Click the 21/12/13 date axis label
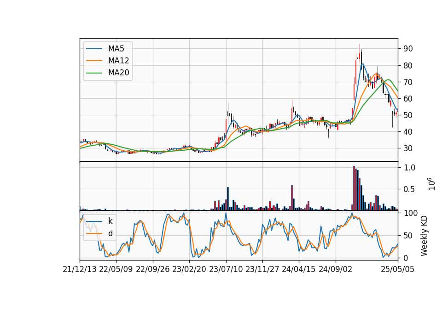The image size is (442, 317). click(80, 269)
